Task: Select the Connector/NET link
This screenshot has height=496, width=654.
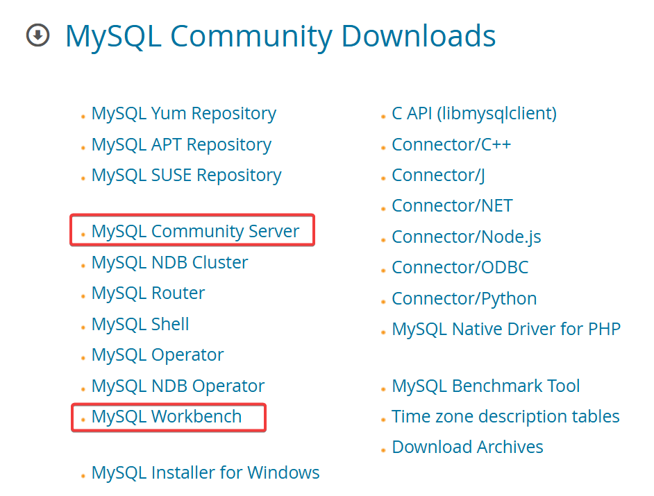Action: coord(452,206)
